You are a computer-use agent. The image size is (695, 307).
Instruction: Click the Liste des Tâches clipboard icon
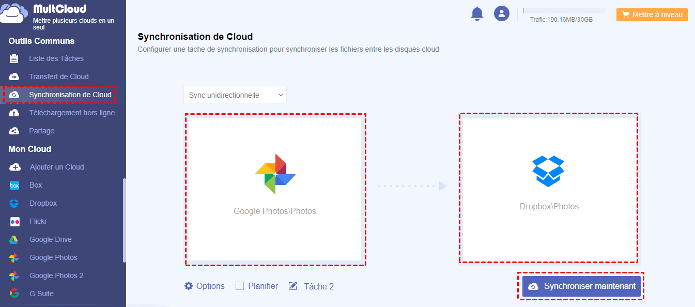point(14,58)
